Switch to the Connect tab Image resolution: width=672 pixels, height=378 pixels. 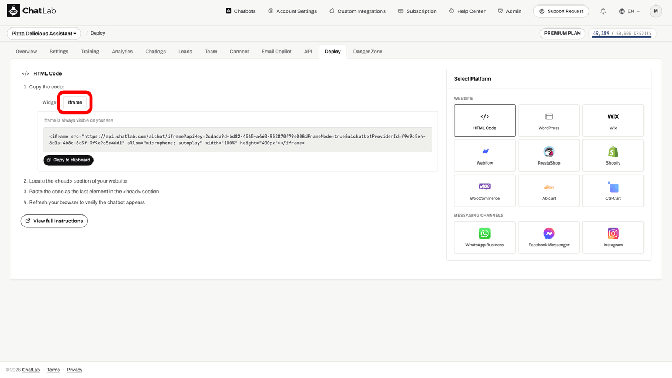239,52
